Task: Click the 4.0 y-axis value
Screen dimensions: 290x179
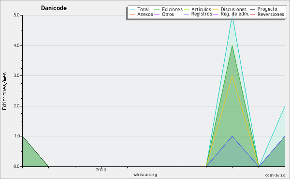Action: pyautogui.click(x=16, y=45)
